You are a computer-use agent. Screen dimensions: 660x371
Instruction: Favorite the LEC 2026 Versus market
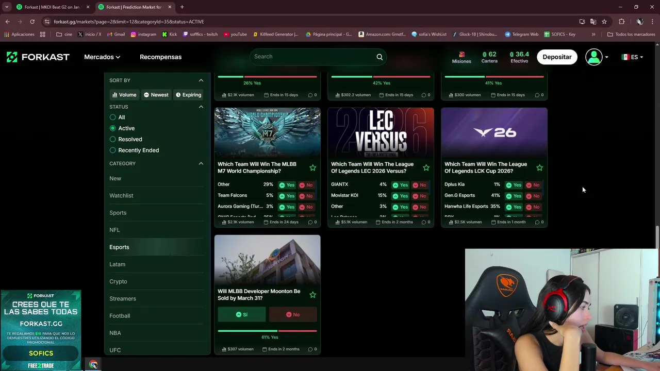(426, 167)
